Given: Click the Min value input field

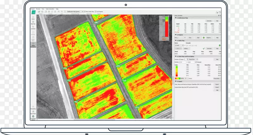Looking at the screenshot, I should click(182, 62).
